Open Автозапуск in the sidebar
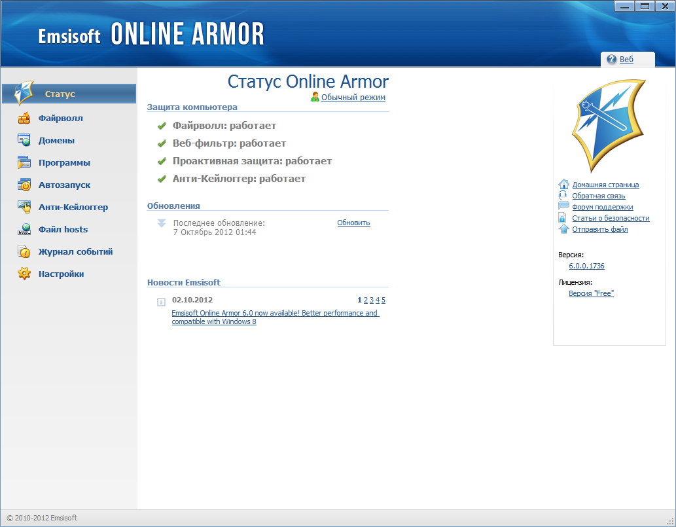Image resolution: width=676 pixels, height=527 pixels. [64, 185]
